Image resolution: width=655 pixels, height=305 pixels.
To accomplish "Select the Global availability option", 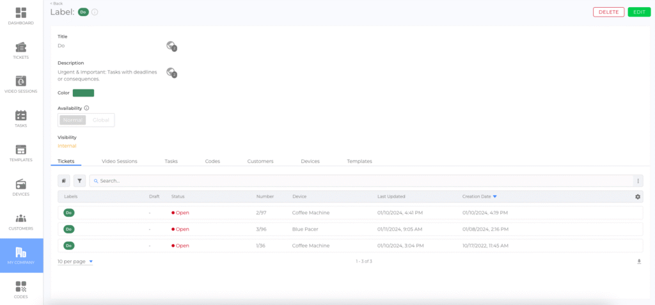I will 100,120.
